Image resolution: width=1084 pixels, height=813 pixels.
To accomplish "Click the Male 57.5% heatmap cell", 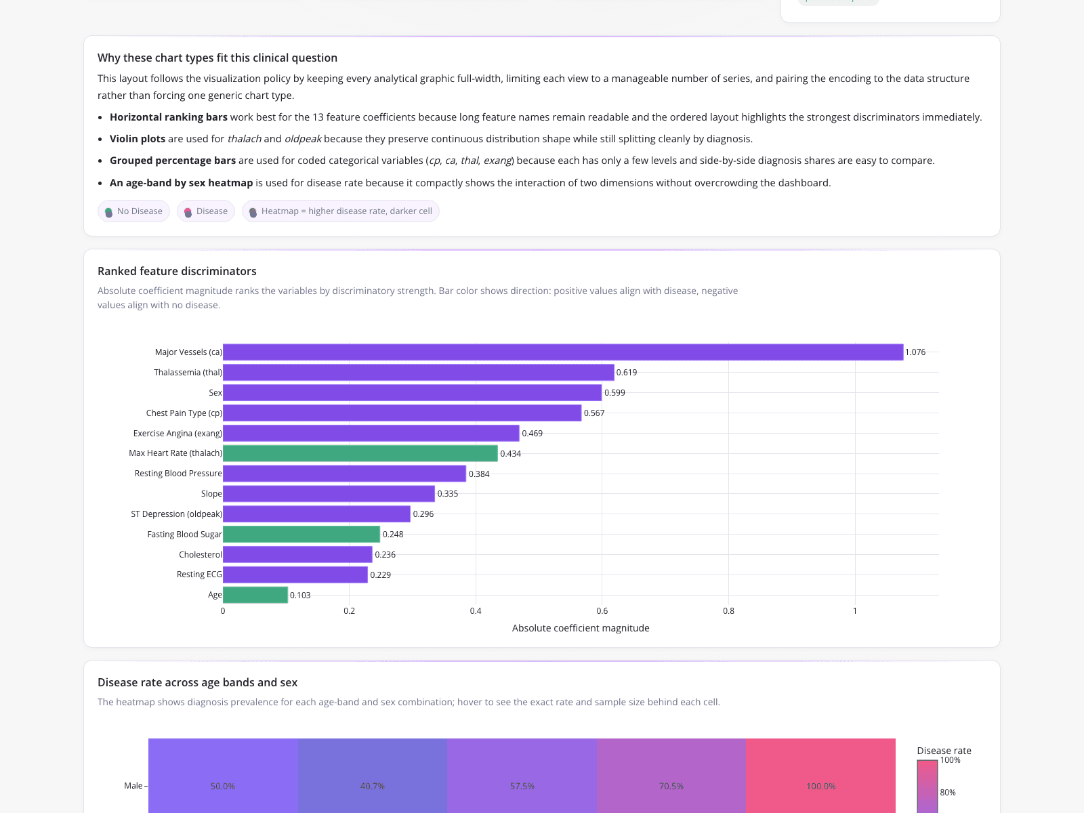I will click(x=522, y=776).
